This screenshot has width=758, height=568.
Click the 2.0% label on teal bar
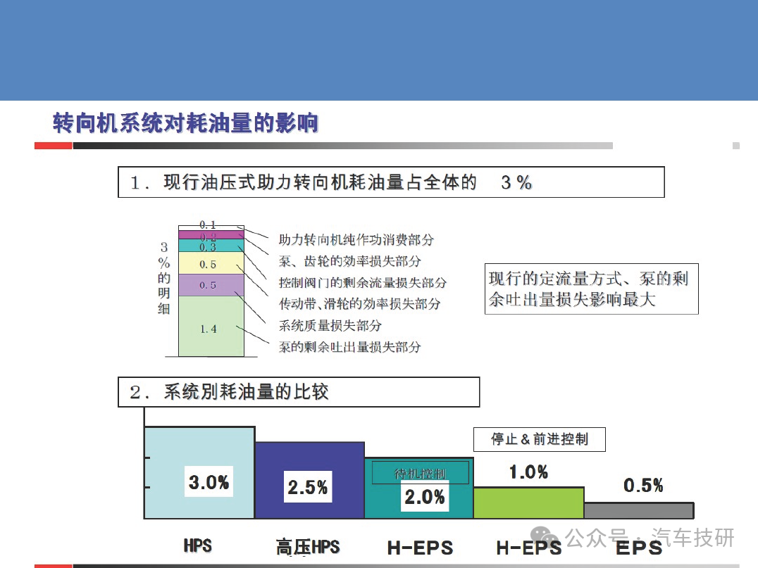click(x=424, y=497)
